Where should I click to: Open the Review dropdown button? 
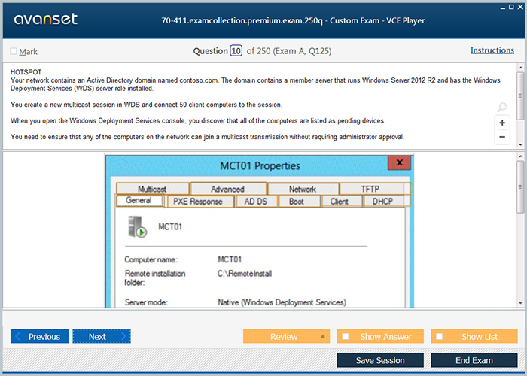pos(286,336)
